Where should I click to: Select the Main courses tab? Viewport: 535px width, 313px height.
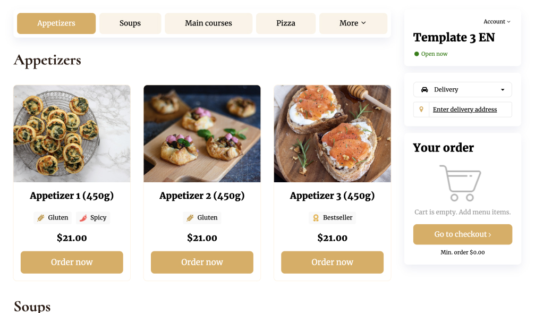coord(208,23)
